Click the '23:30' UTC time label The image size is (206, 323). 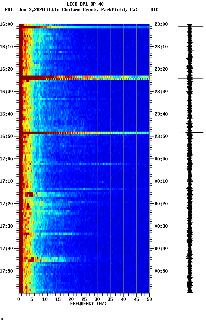tap(161, 92)
